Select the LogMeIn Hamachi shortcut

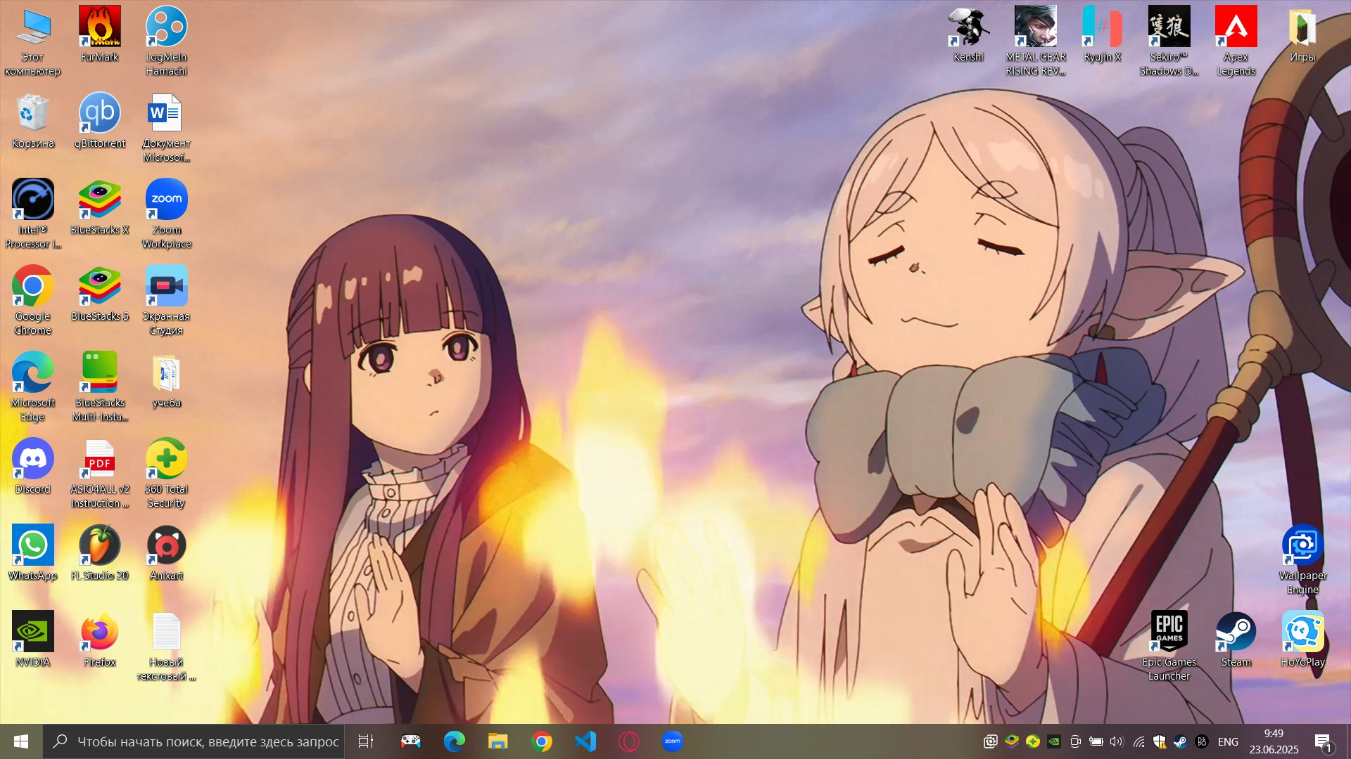point(166,41)
